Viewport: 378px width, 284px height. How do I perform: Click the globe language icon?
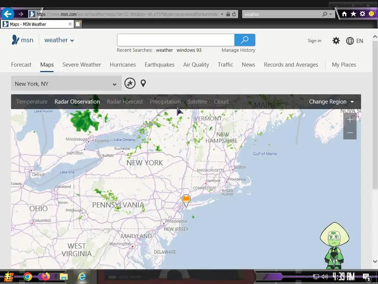tap(350, 41)
